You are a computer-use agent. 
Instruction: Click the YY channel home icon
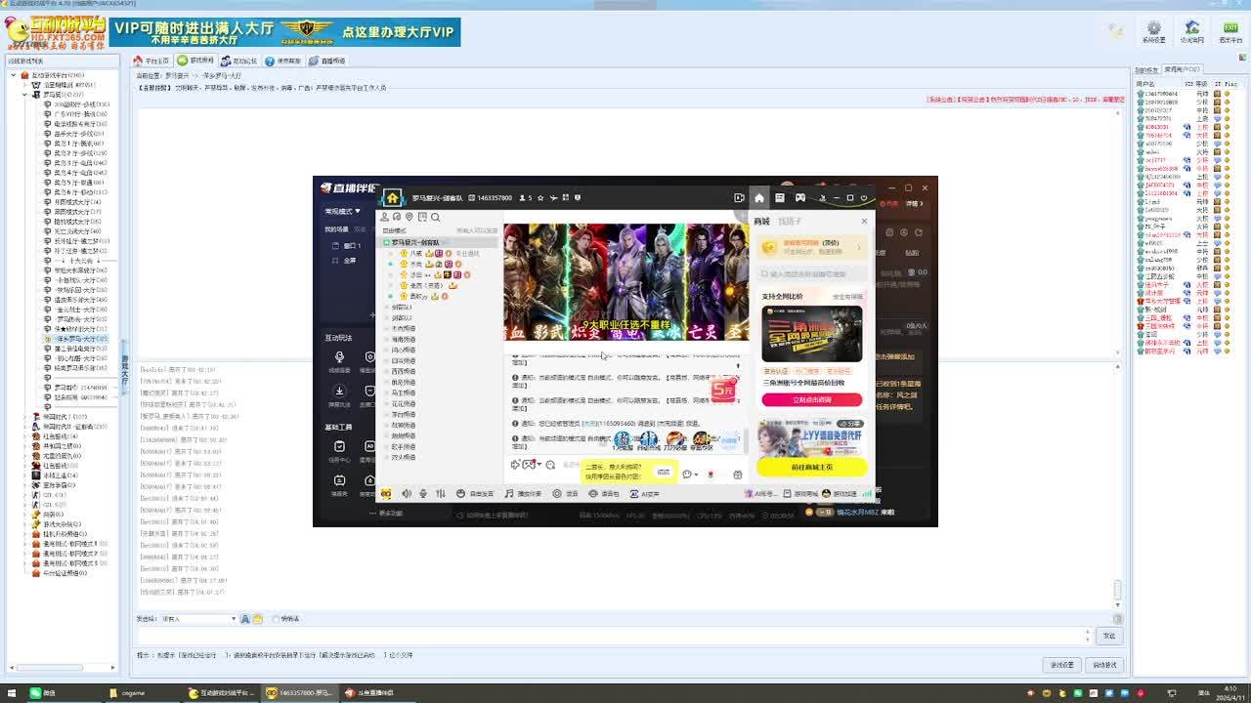pos(392,198)
